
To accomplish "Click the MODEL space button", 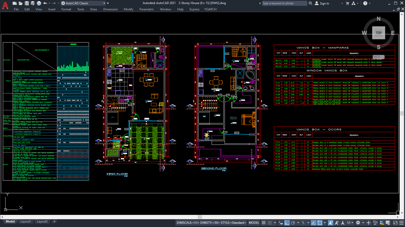I will click(254, 223).
